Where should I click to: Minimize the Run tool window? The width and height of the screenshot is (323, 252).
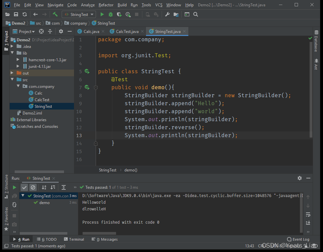(x=308, y=178)
